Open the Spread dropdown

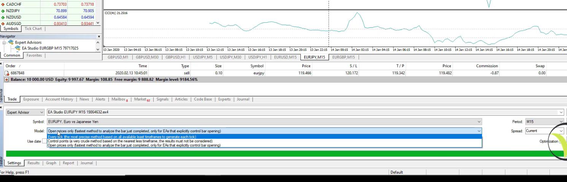coord(543,131)
